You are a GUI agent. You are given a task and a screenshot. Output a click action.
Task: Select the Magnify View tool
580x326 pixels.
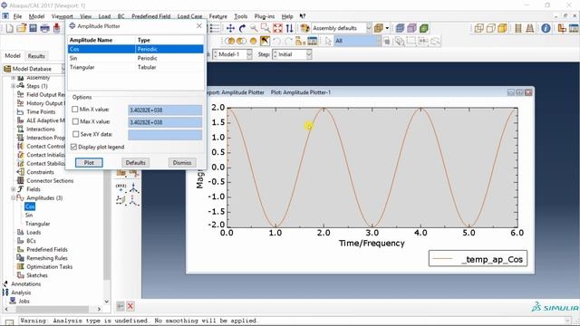click(254, 28)
